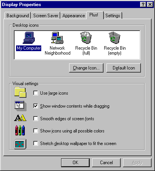
Task: Open the Settings tab
Action: [x=113, y=16]
